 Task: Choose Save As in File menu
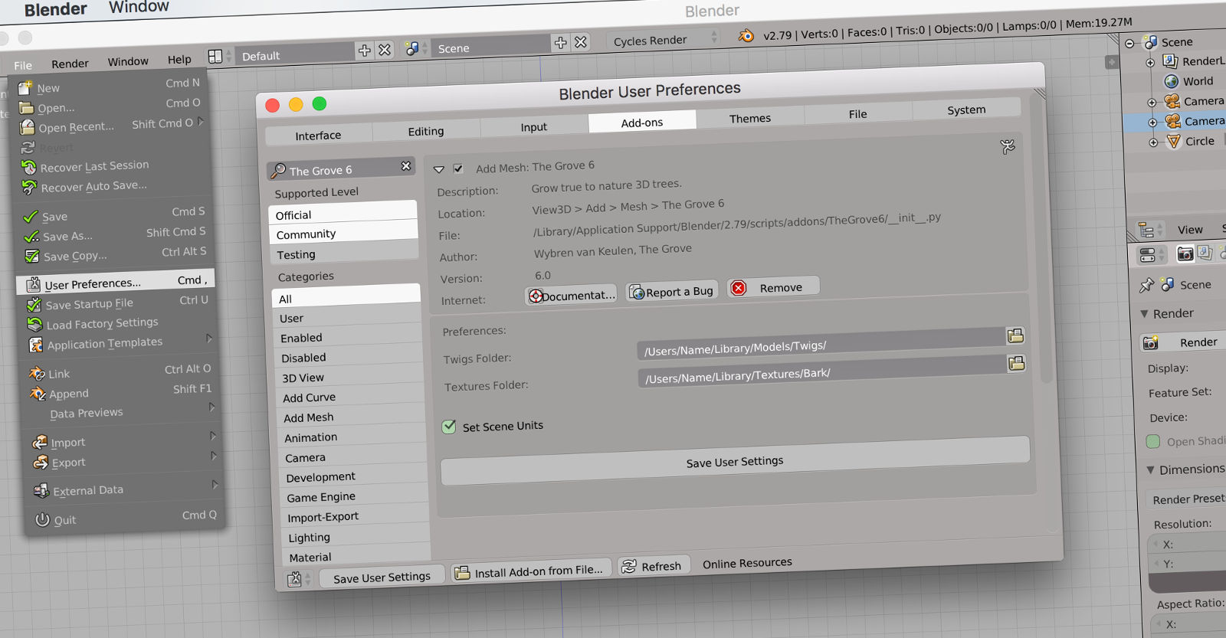click(x=115, y=234)
